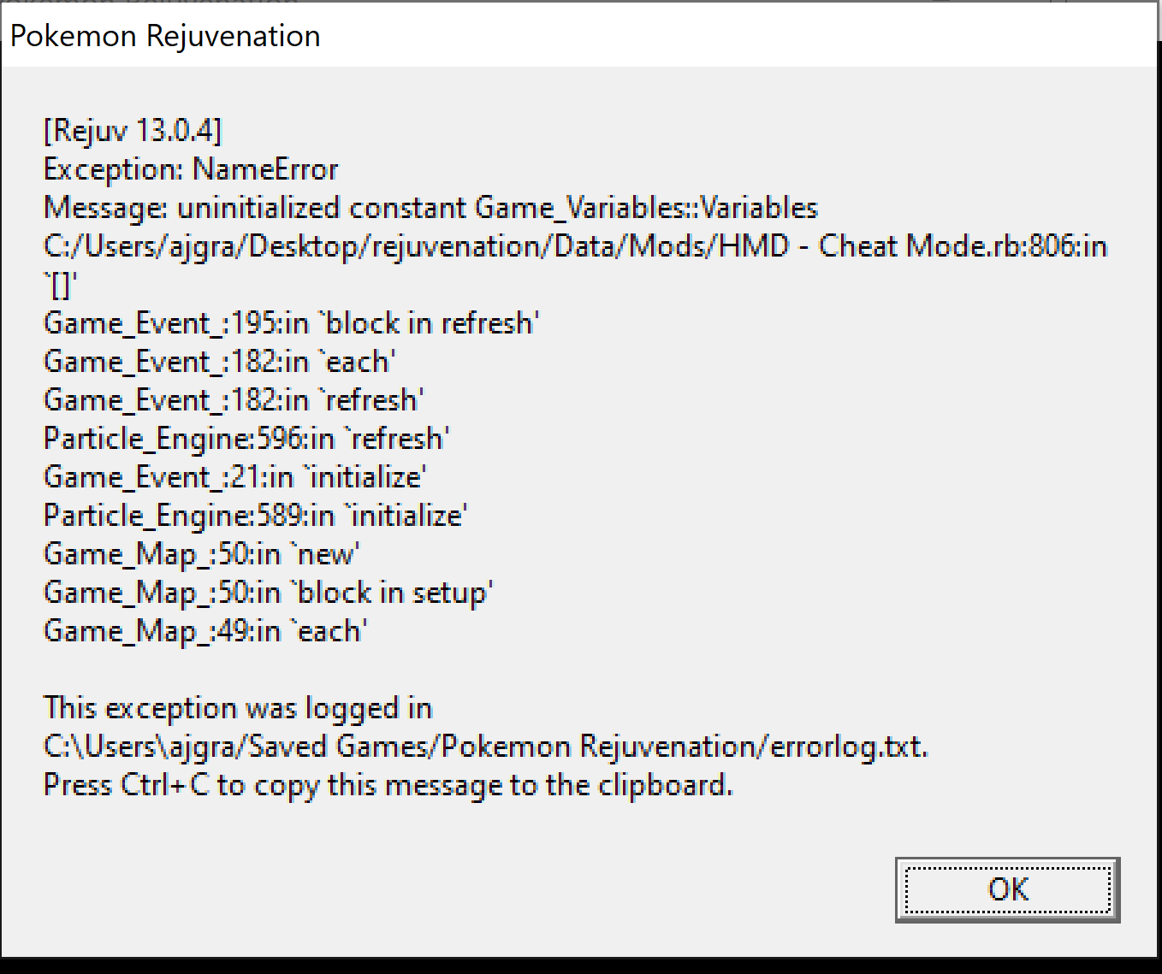Click the Game_Map_:50 block in setup line
The image size is (1162, 974).
pyautogui.click(x=268, y=593)
